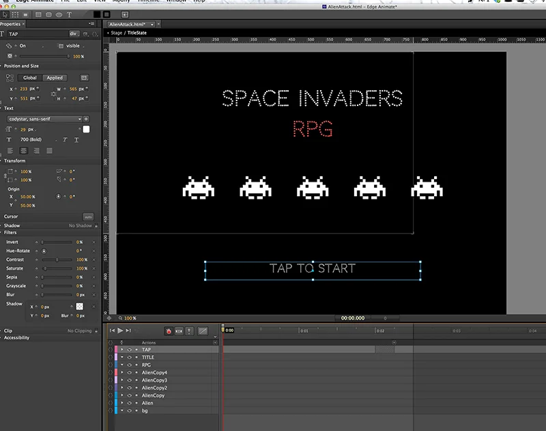Select the Ellipse tool
This screenshot has height=431, width=546.
[59, 14]
